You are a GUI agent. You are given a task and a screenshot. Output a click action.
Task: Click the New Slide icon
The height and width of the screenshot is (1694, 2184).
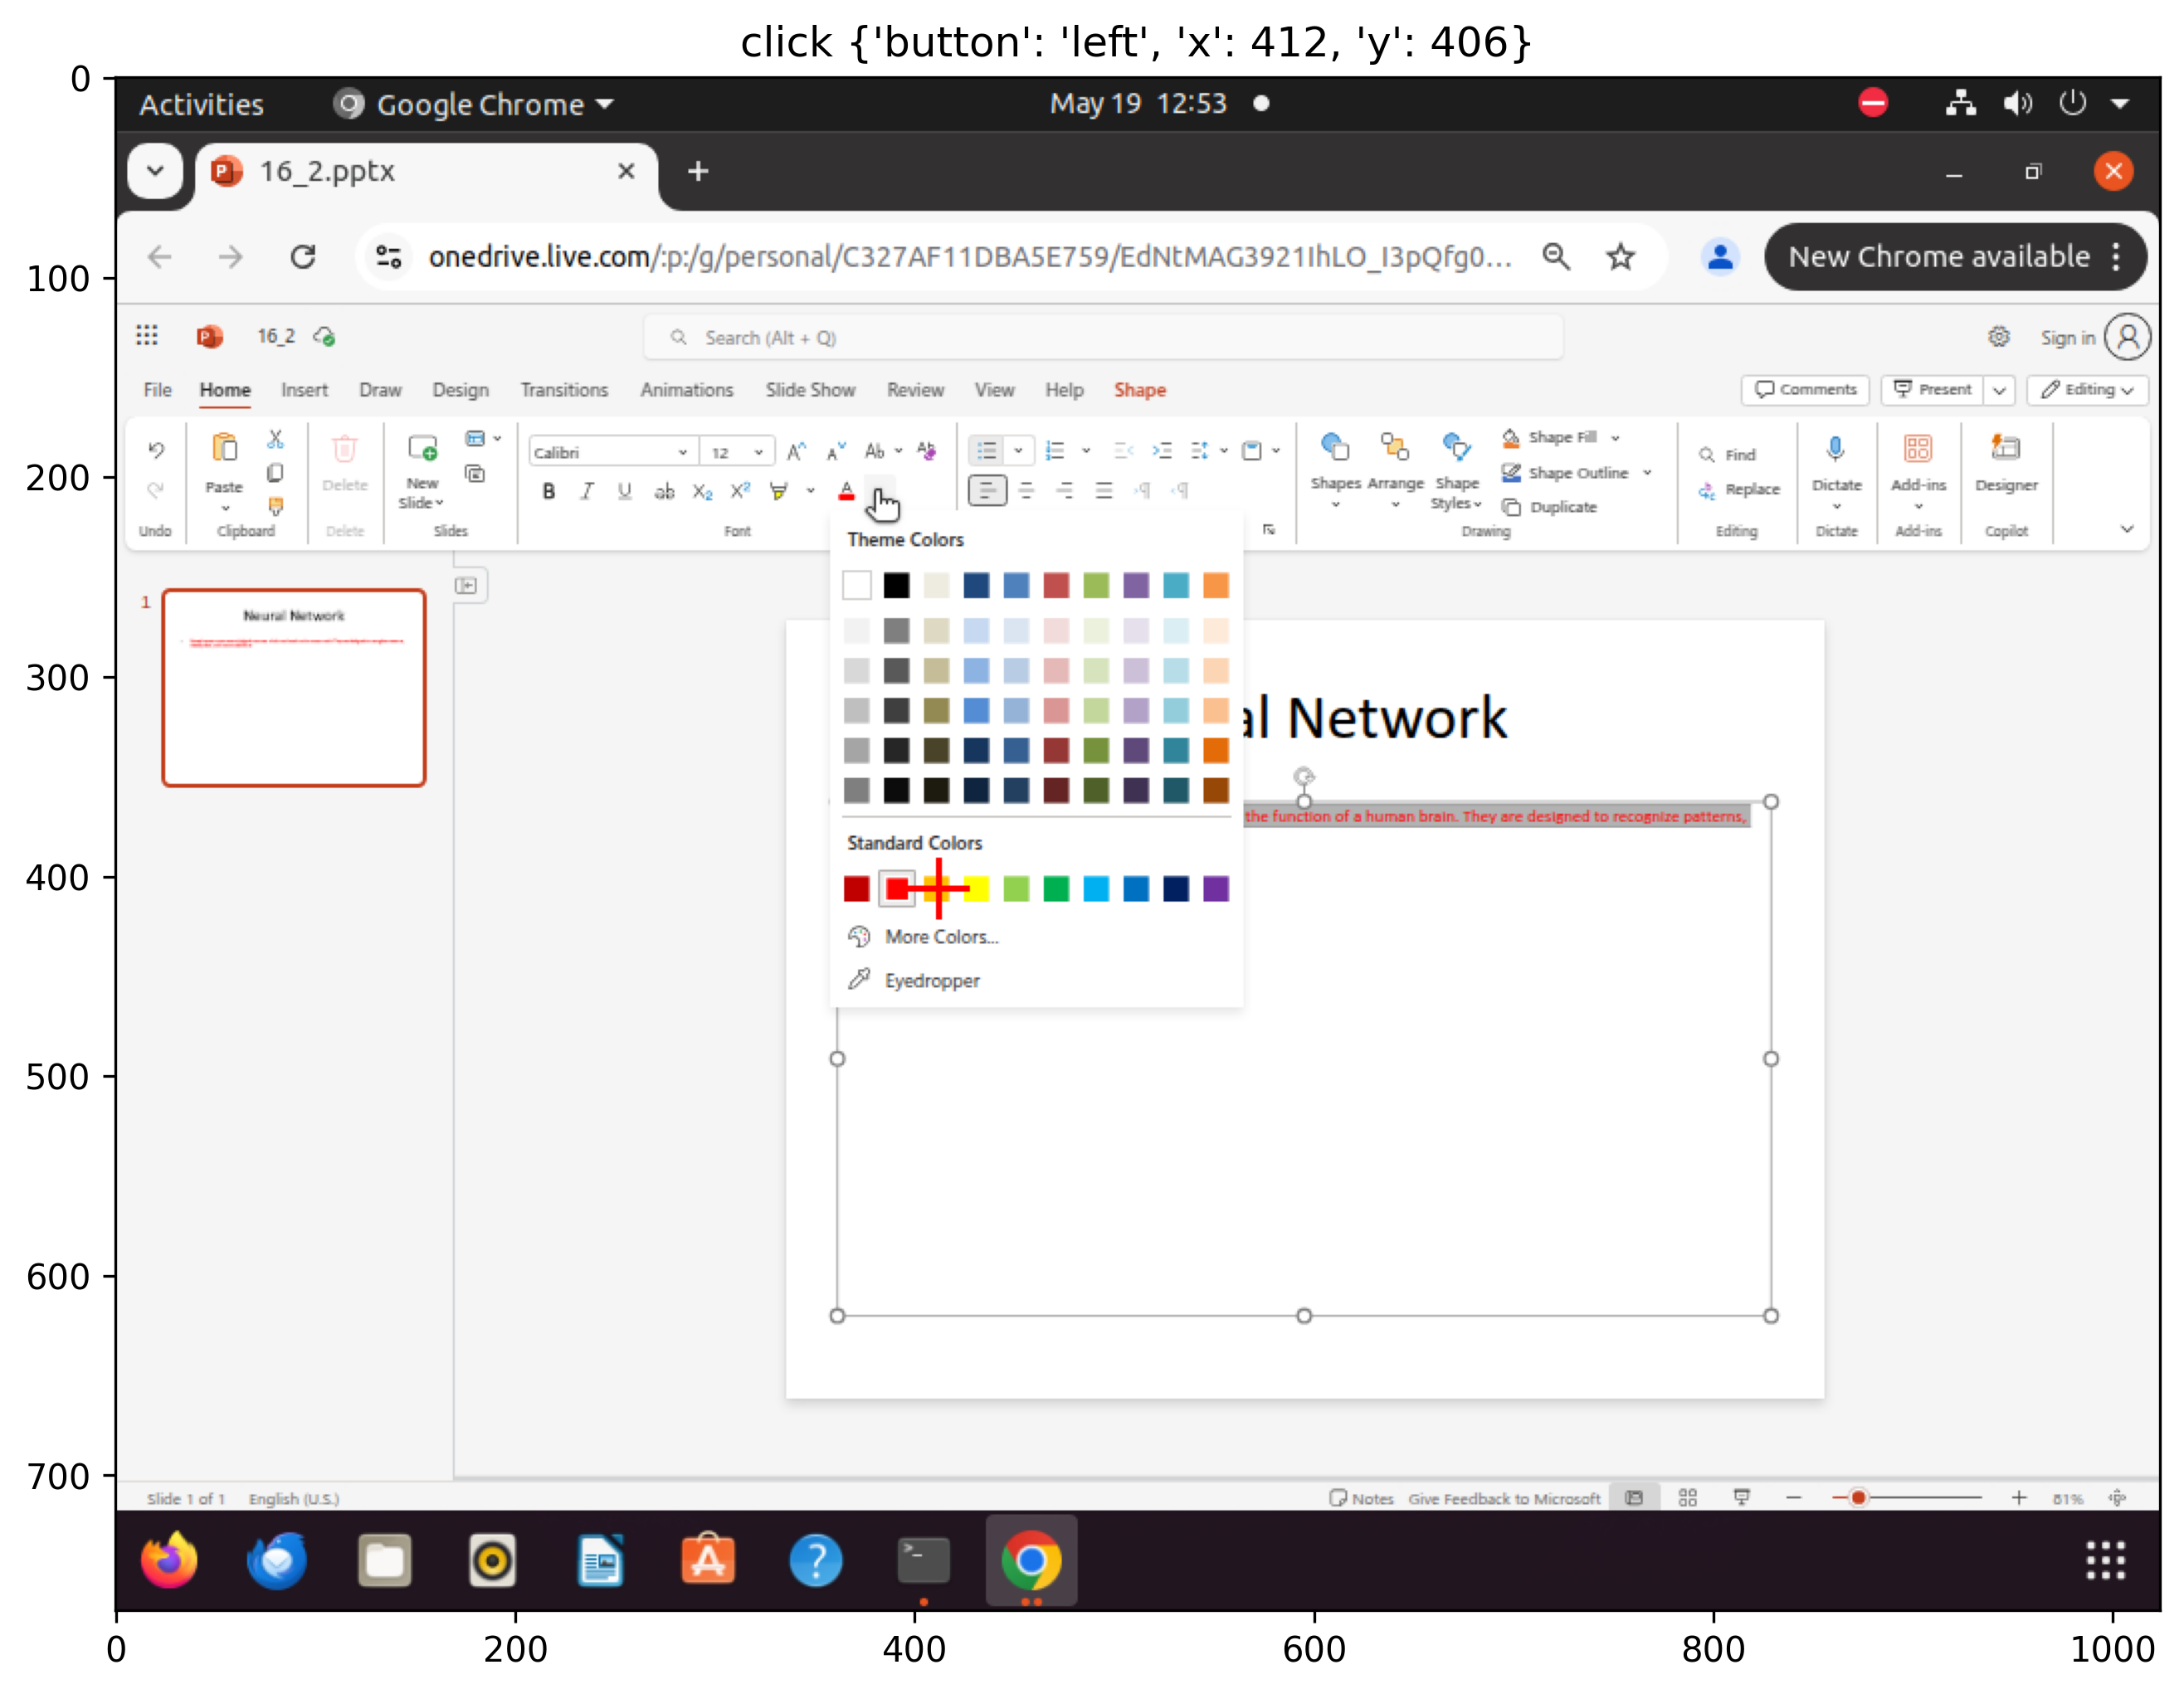click(x=422, y=449)
